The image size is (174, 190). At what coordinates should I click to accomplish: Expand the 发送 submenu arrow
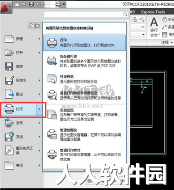point(39,137)
